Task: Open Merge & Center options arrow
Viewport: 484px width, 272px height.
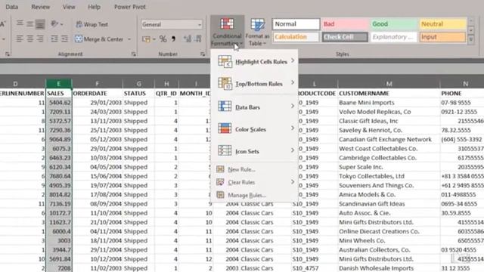Action: coord(129,39)
